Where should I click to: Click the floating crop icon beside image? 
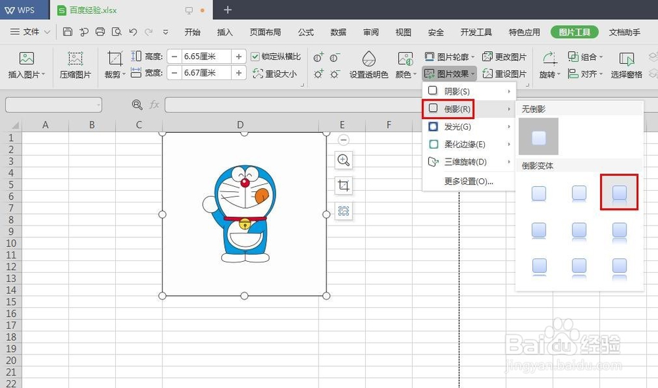[x=343, y=185]
